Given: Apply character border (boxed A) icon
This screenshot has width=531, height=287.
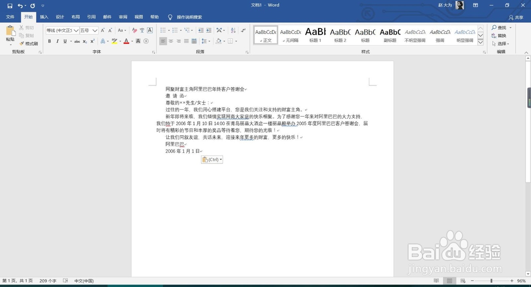Looking at the screenshot, I should (x=150, y=30).
